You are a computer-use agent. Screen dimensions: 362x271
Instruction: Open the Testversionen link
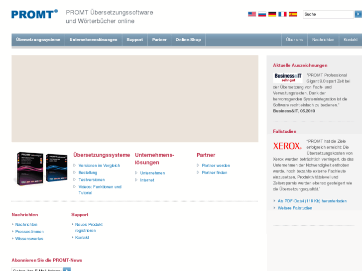92,180
